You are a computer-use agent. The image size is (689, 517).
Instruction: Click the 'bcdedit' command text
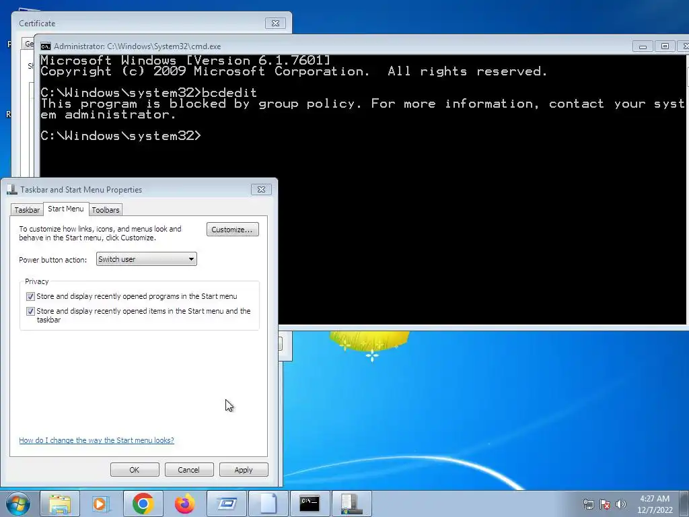point(229,93)
